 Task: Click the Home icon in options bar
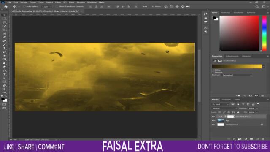click(6, 7)
